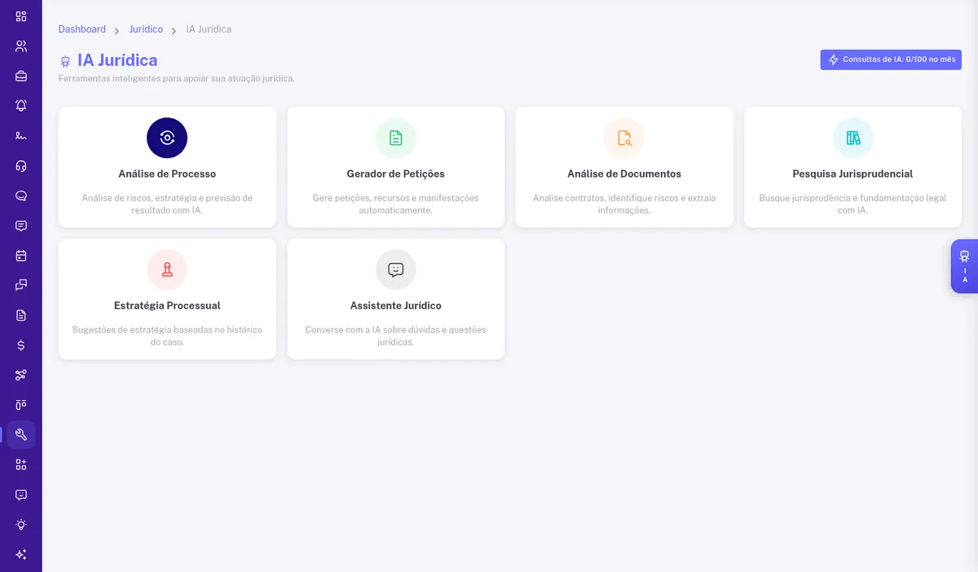The height and width of the screenshot is (572, 978).
Task: Click description 'Converse com a IA sobre dúvidas e questões jurídicas.'
Action: coord(396,336)
